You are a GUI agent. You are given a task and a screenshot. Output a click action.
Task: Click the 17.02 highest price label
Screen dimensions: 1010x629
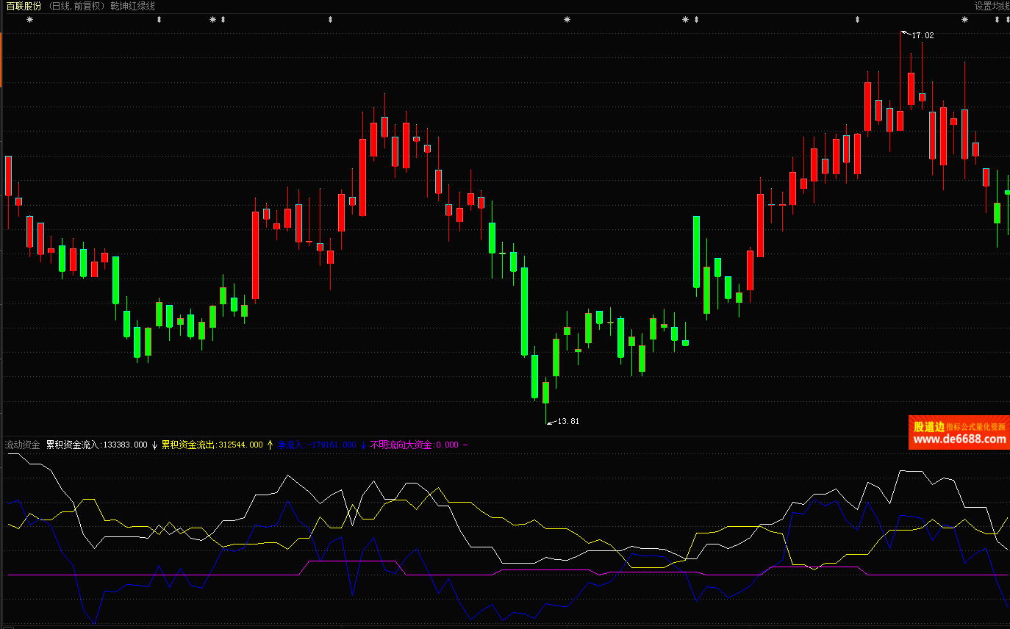[x=923, y=35]
